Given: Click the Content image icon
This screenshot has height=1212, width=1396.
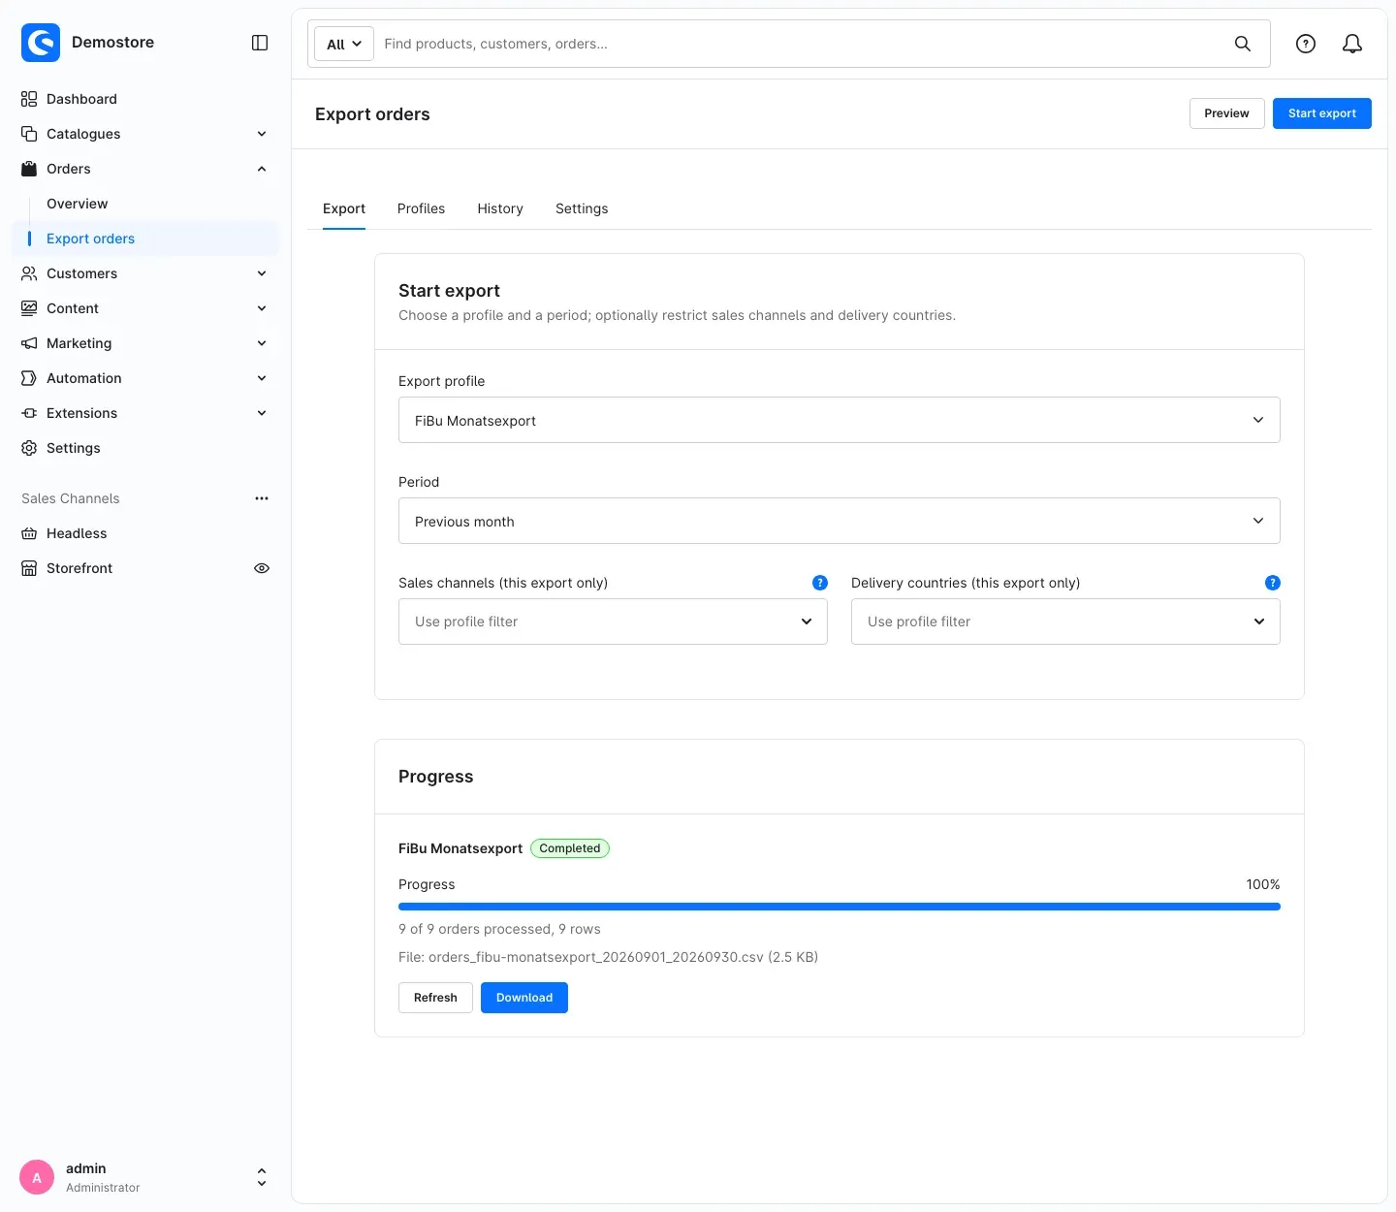Looking at the screenshot, I should click(29, 308).
